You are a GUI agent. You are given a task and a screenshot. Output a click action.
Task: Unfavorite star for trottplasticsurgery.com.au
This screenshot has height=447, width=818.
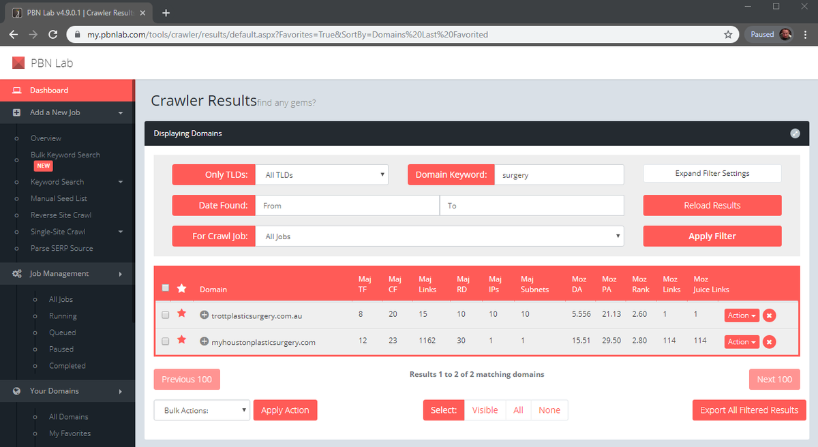point(181,313)
